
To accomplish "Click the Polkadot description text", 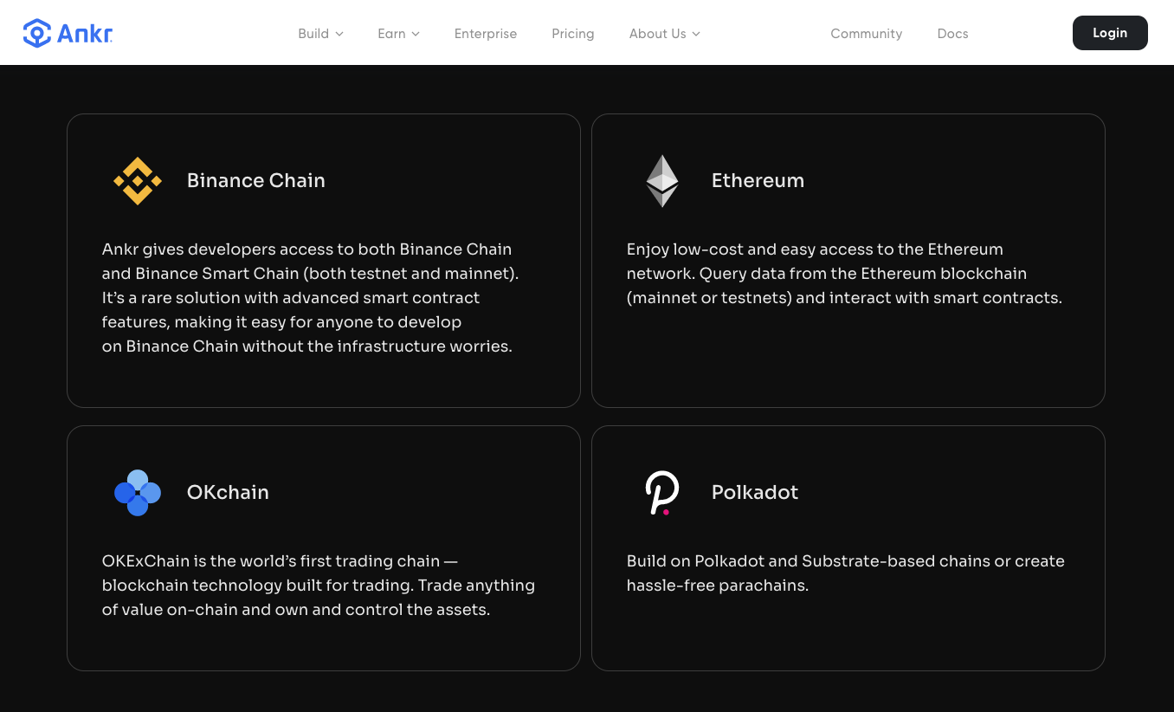I will pyautogui.click(x=846, y=573).
